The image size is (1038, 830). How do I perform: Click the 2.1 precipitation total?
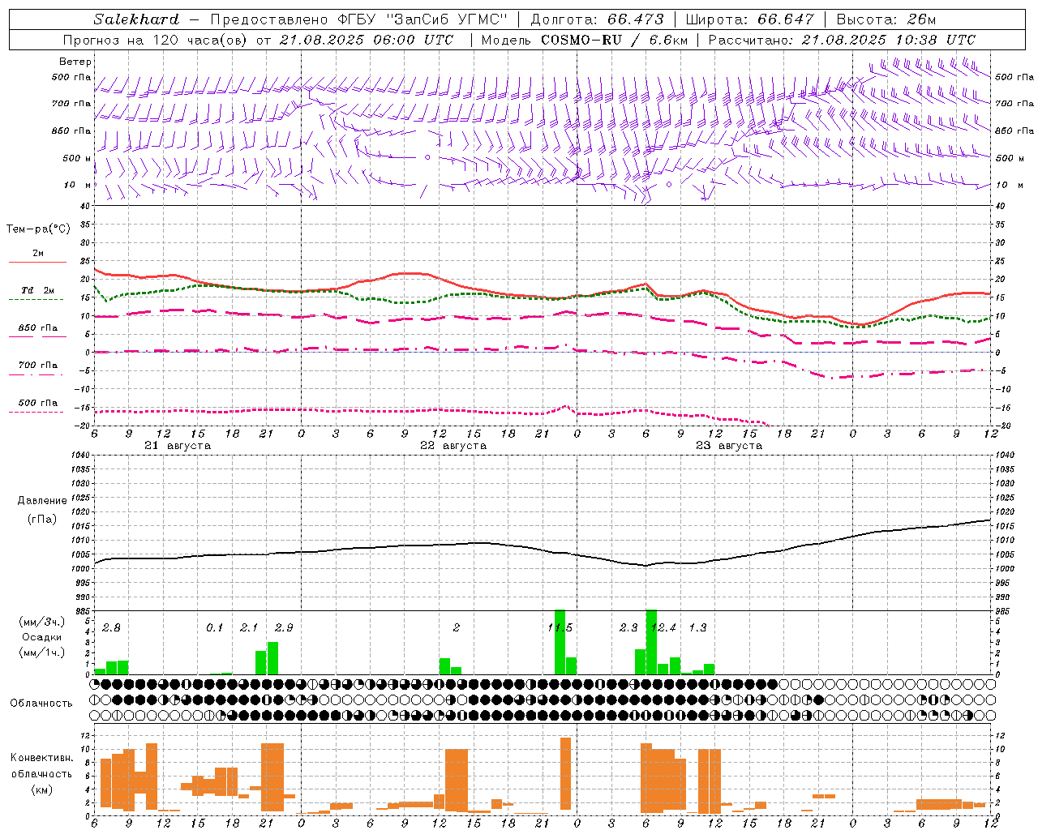click(x=249, y=627)
